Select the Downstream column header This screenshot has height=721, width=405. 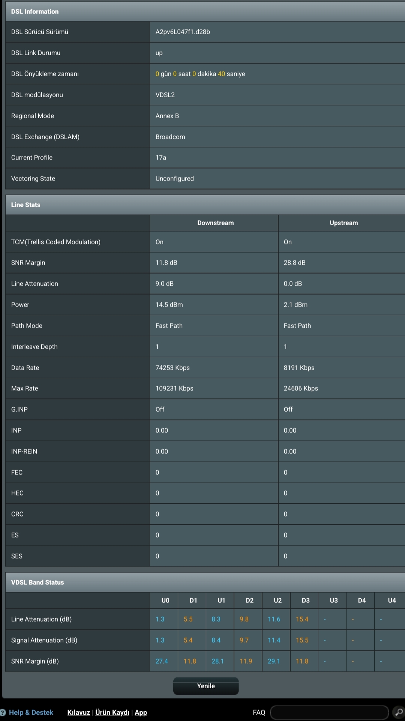click(x=216, y=223)
